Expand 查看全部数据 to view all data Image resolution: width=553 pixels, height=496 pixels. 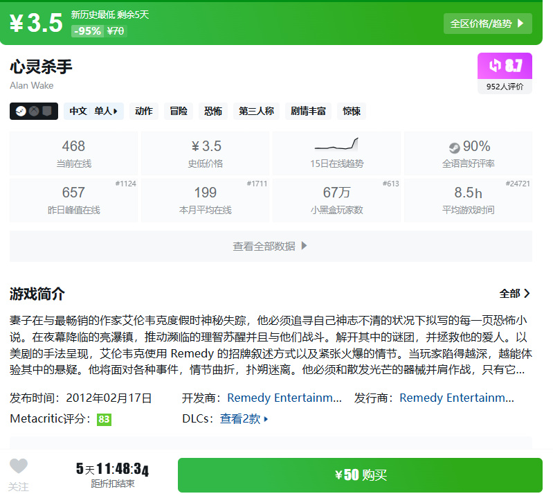pos(271,246)
